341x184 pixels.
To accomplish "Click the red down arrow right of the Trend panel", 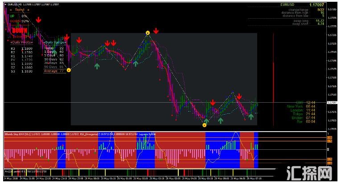I will (38, 20).
